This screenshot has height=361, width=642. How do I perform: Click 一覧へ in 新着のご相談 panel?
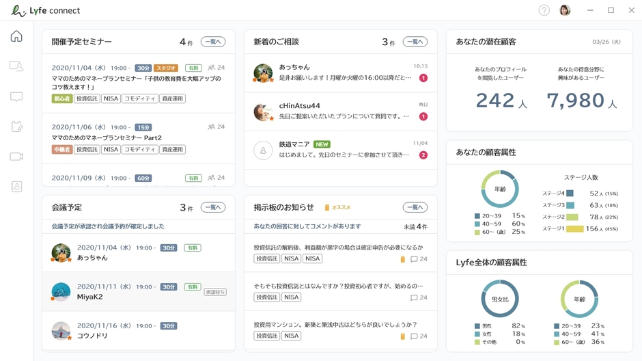pos(415,42)
